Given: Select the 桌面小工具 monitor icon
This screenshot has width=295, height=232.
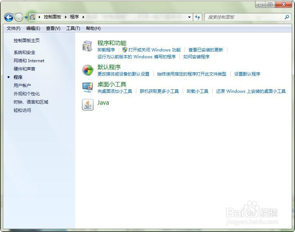Looking at the screenshot, I should [87, 87].
